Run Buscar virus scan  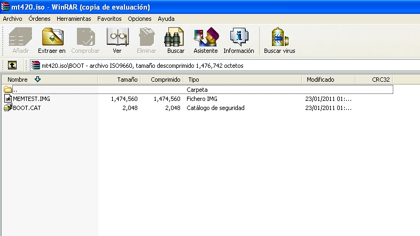(279, 40)
